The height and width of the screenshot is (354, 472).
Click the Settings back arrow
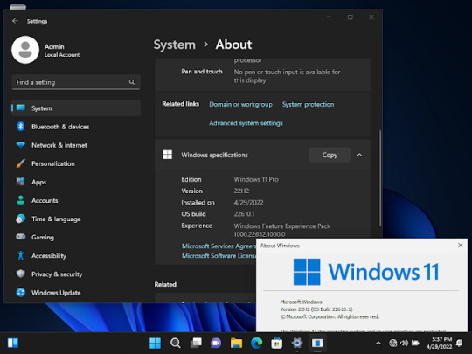coord(15,21)
